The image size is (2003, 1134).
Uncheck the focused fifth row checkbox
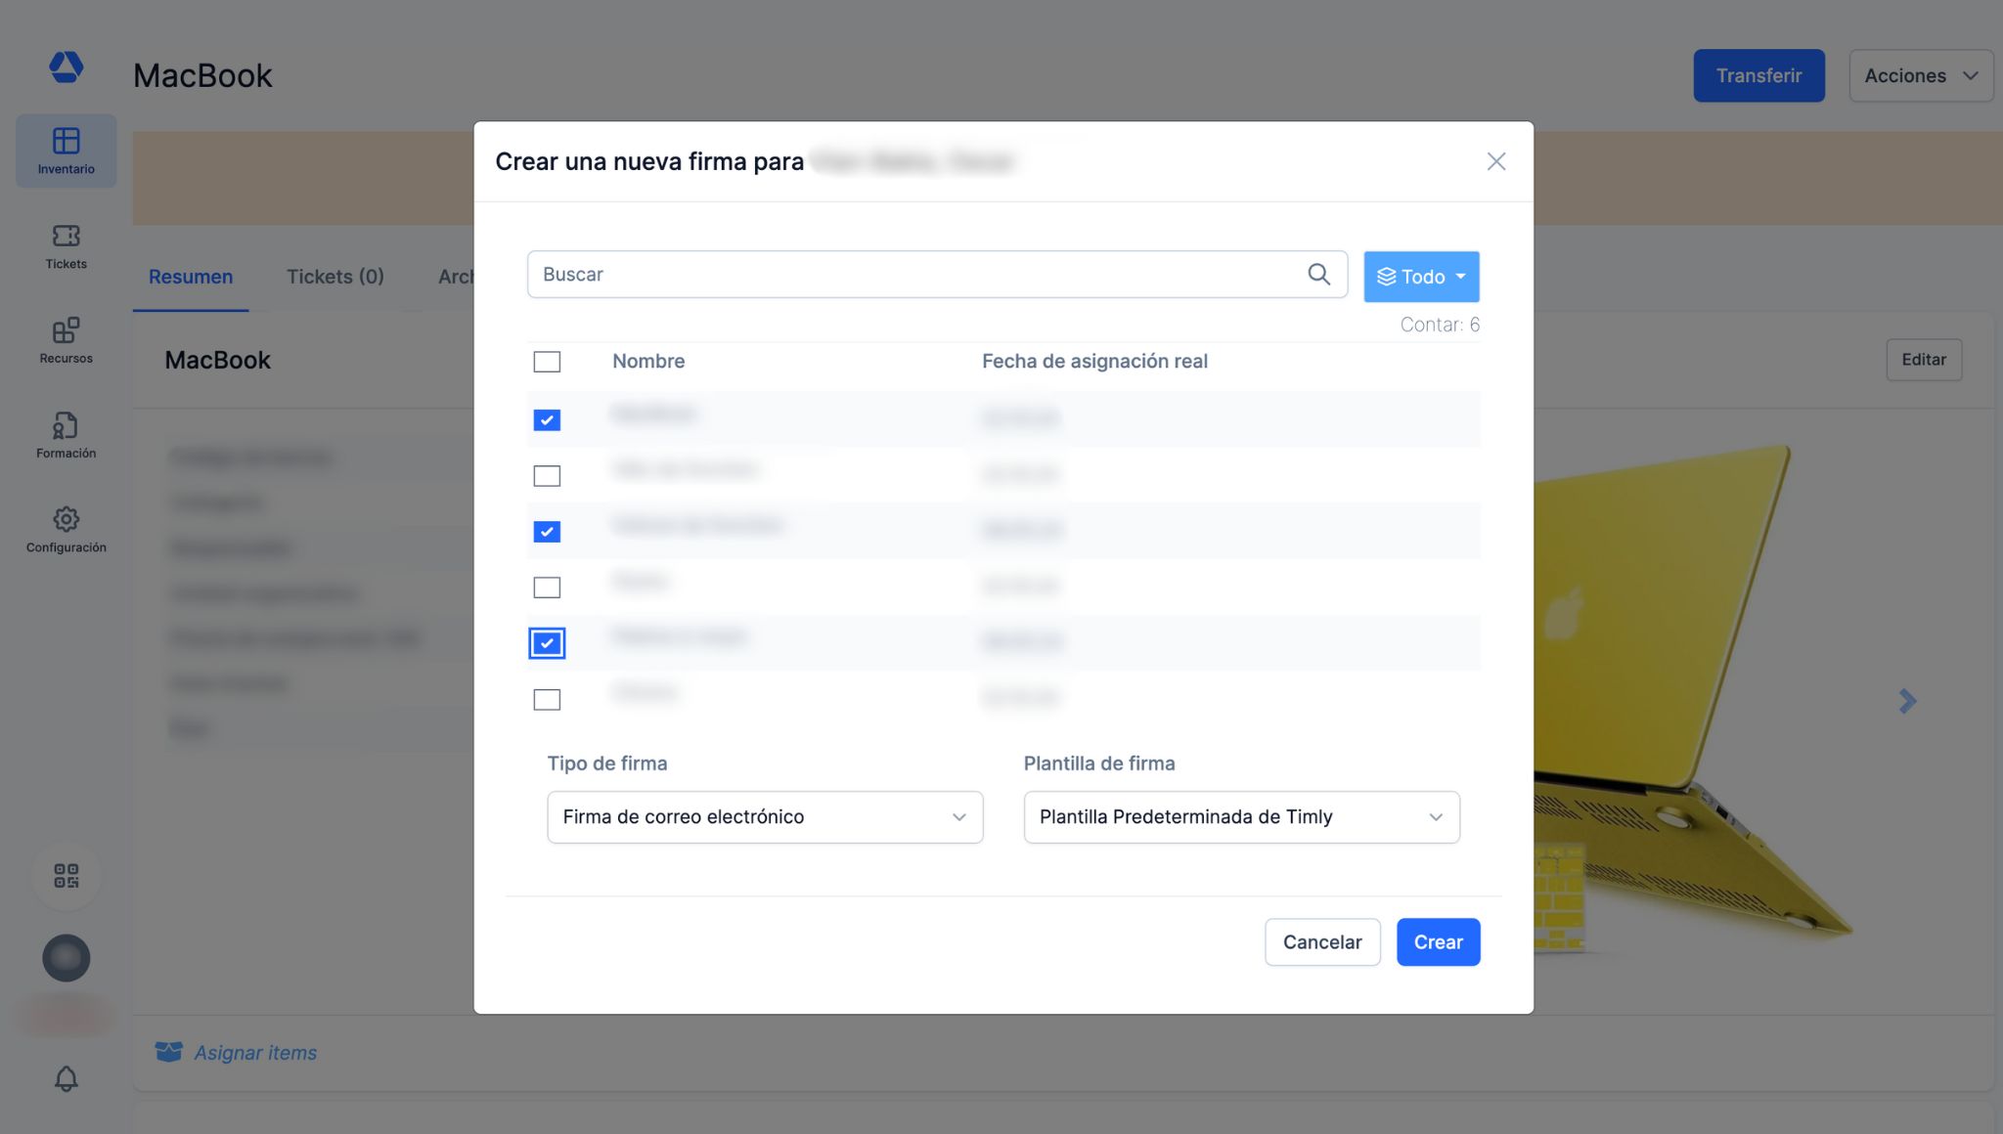pyautogui.click(x=547, y=643)
